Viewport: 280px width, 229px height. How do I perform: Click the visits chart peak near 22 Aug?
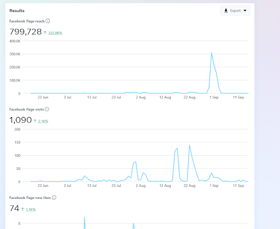pyautogui.click(x=190, y=145)
